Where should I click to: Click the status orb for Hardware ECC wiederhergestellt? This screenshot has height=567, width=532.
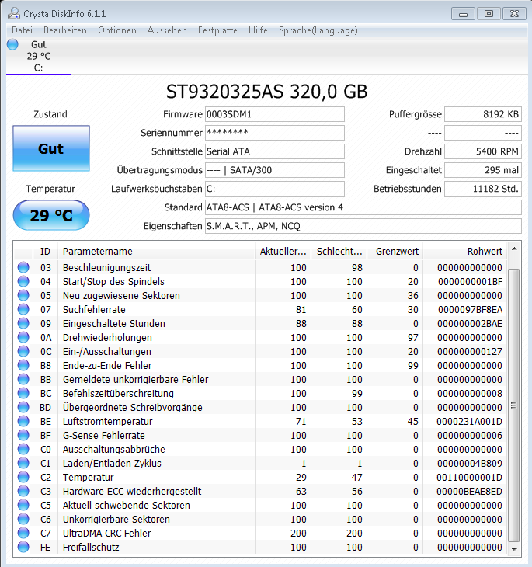click(23, 491)
